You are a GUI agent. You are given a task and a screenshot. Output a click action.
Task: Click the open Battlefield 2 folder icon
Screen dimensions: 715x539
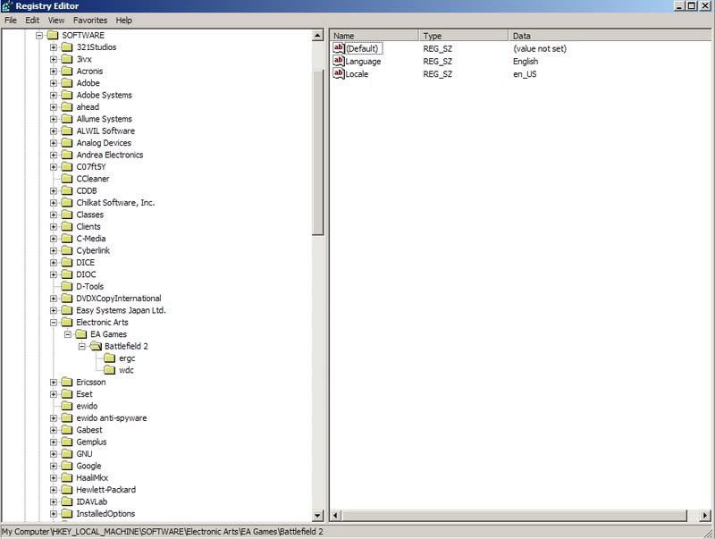click(x=96, y=346)
